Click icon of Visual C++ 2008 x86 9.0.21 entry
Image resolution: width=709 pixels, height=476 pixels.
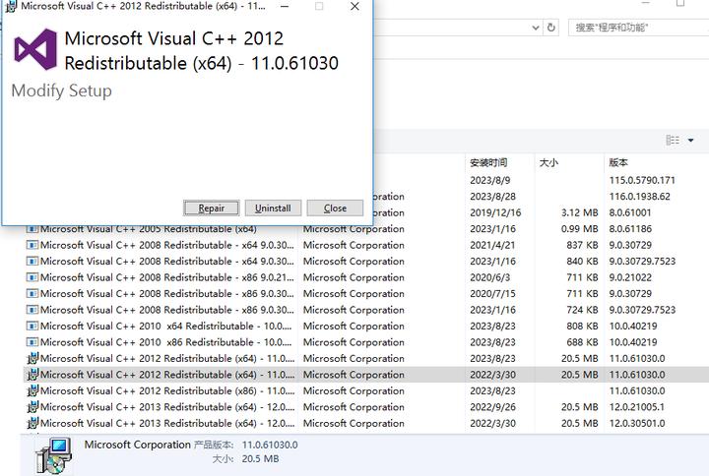tap(32, 277)
